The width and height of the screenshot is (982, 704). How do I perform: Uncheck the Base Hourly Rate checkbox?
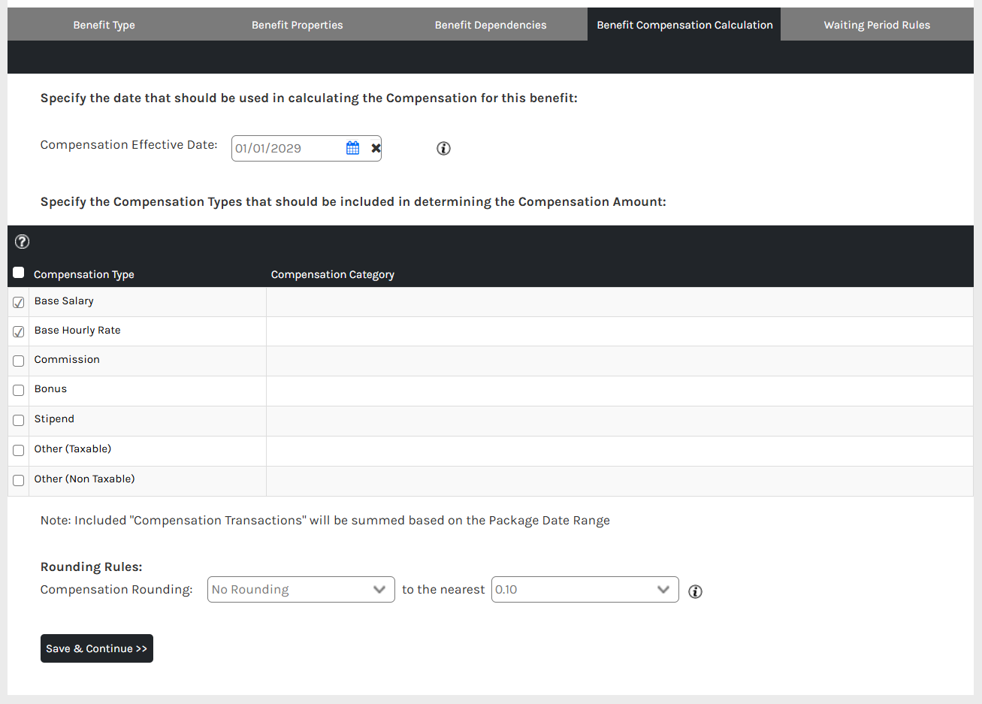point(19,331)
